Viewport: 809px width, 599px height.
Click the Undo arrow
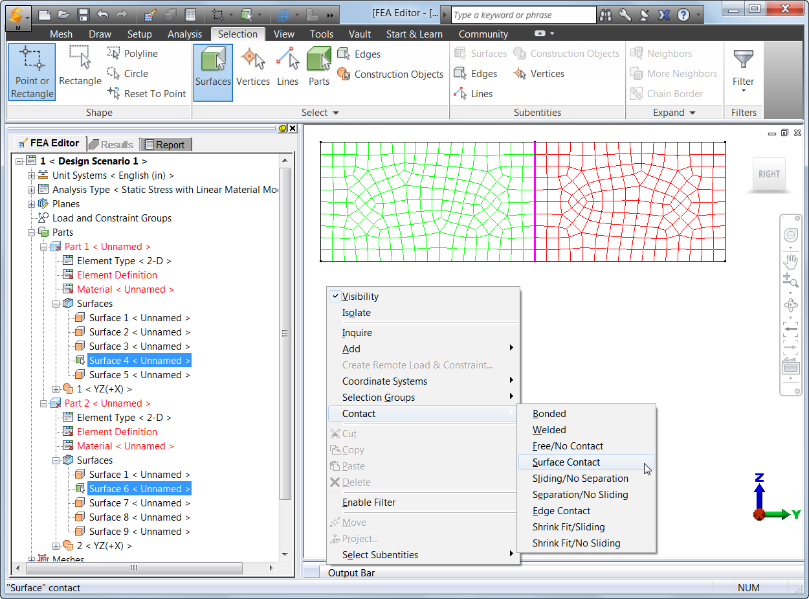tap(102, 14)
